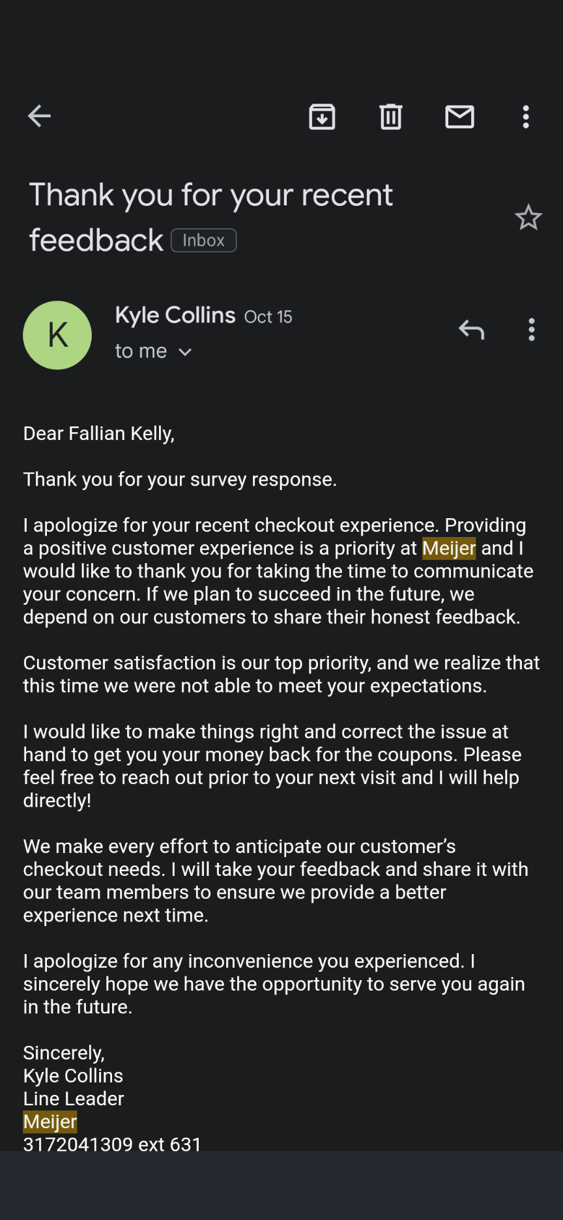Viewport: 563px width, 1220px height.
Task: Archive this email
Action: click(322, 117)
